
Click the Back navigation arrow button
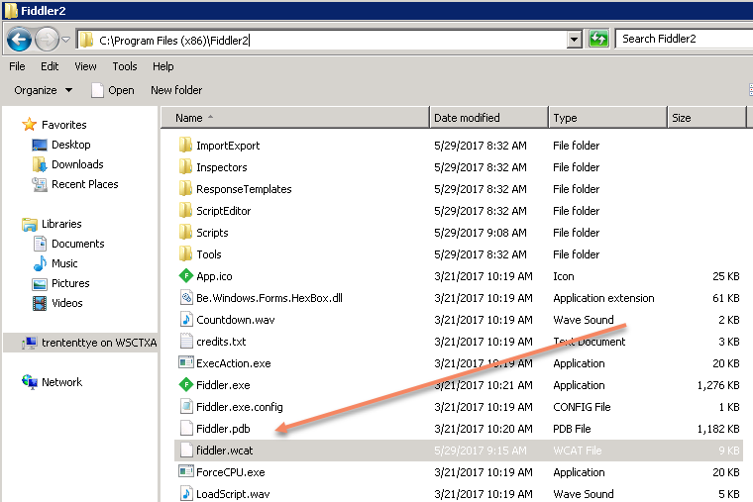coord(19,40)
